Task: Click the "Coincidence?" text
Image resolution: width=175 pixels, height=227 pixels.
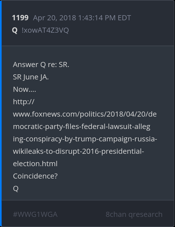Action: pyautogui.click(x=35, y=176)
